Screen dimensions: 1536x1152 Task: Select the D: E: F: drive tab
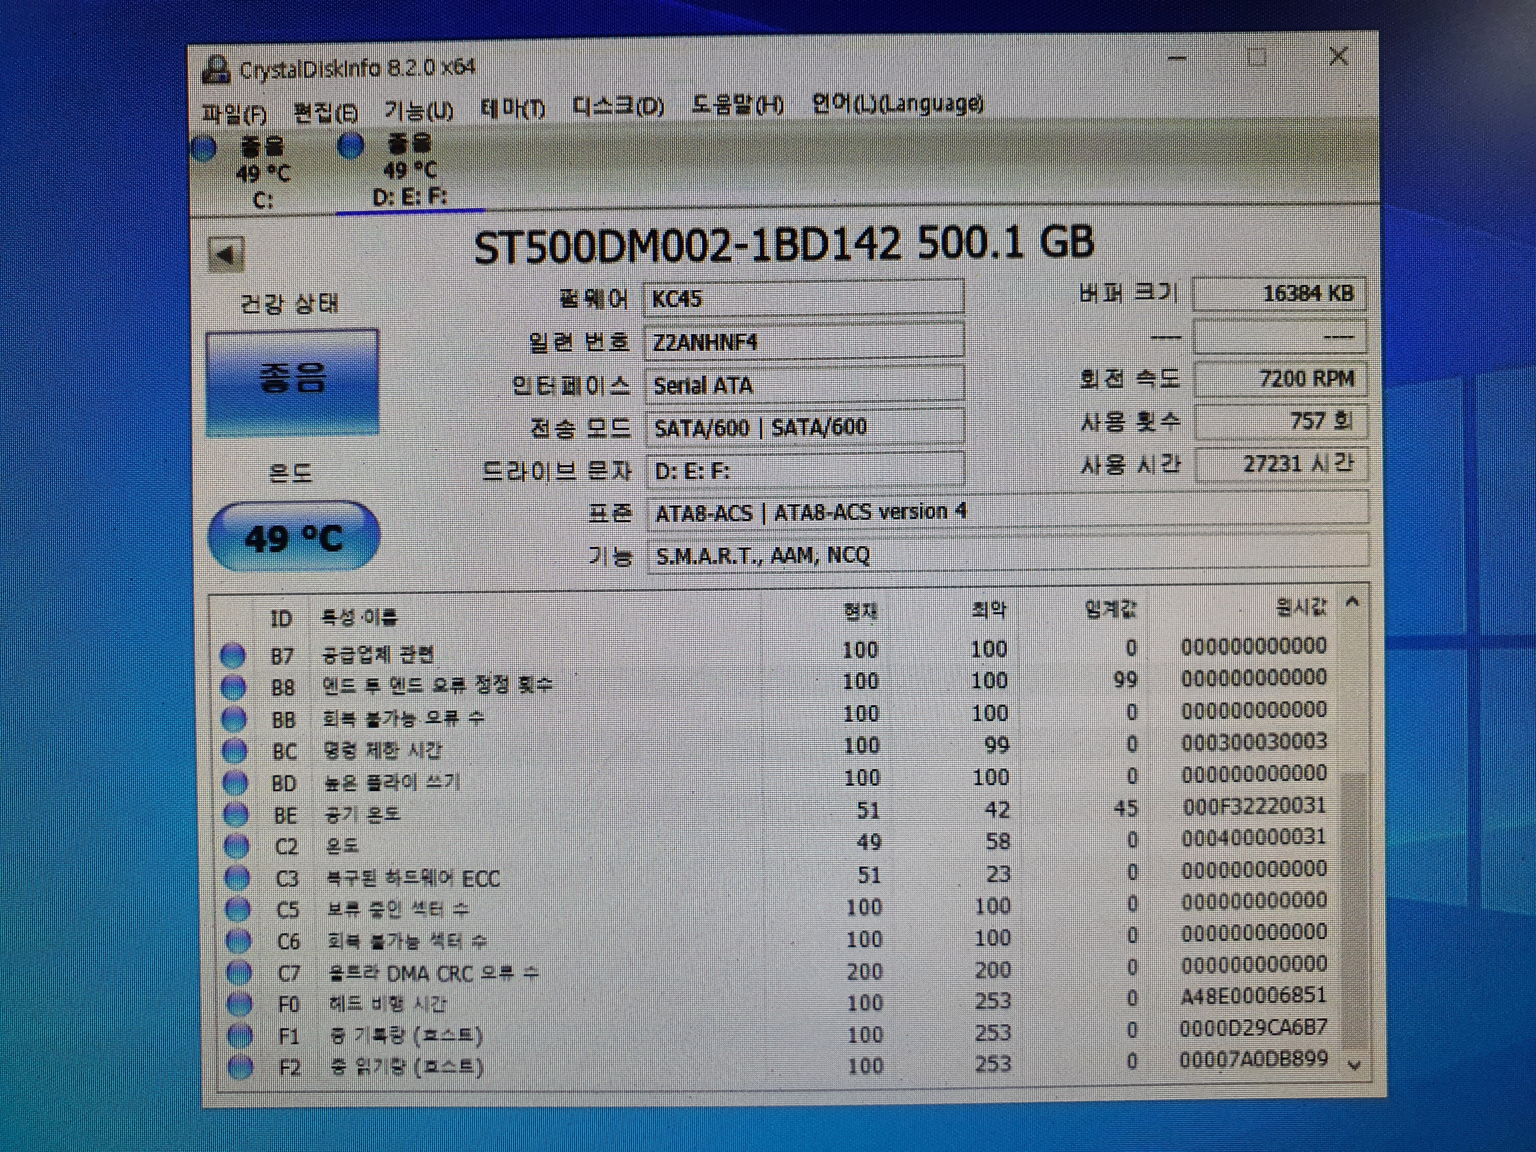click(x=410, y=171)
